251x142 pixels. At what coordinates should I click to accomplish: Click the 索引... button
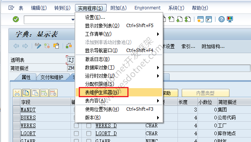188,47
